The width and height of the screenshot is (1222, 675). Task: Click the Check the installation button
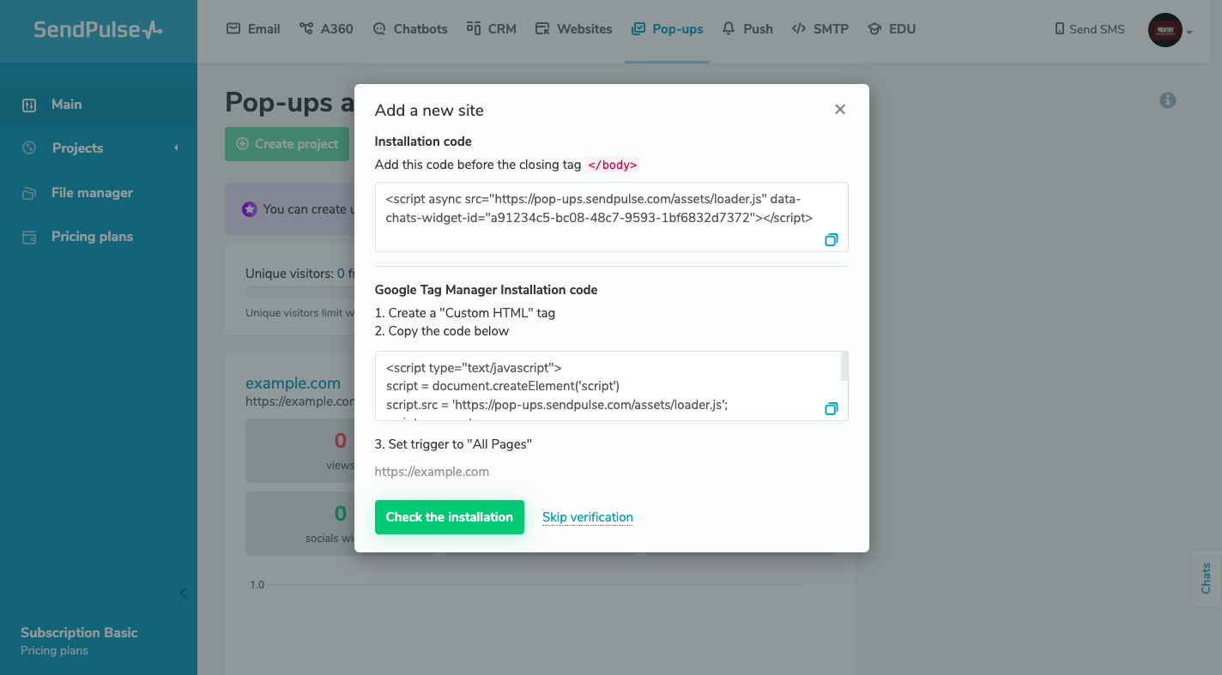449,517
